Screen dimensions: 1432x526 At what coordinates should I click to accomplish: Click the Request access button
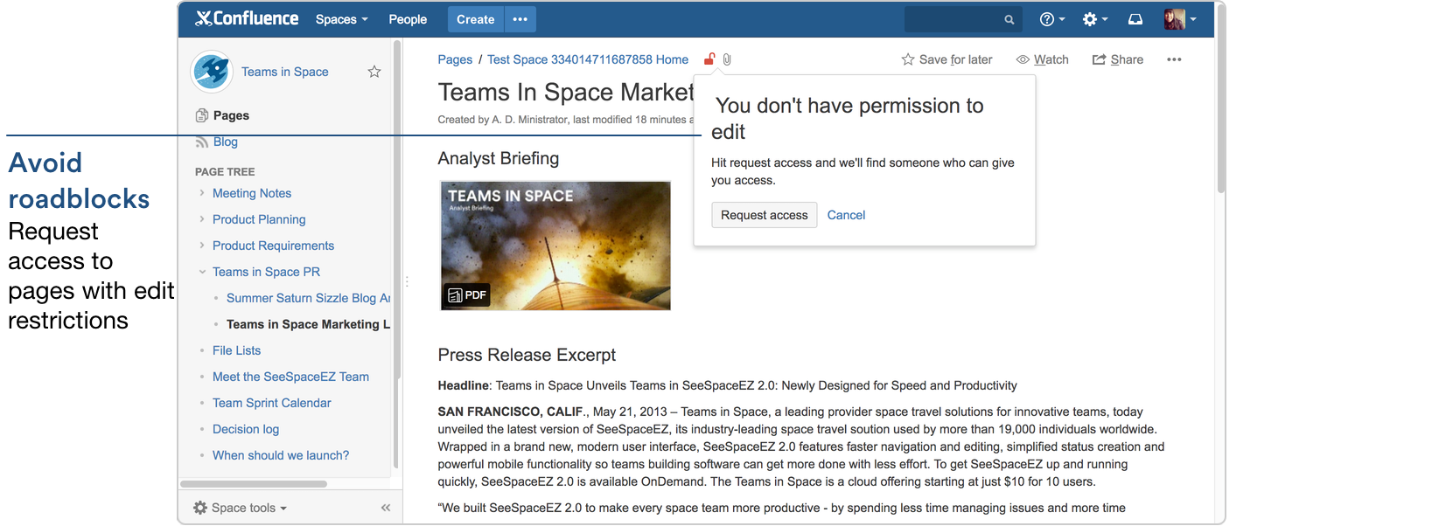click(x=765, y=215)
